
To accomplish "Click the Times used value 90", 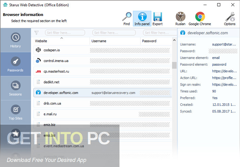I will coord(214,91).
